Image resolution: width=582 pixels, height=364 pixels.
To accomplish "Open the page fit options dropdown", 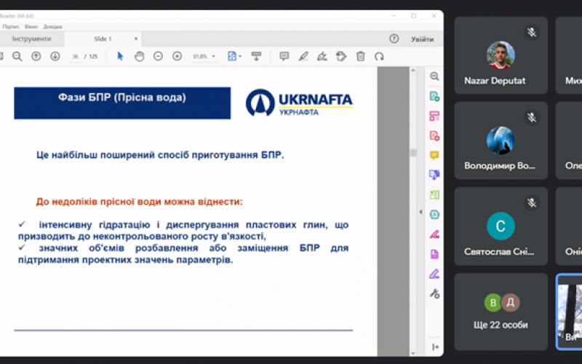I will tap(234, 57).
